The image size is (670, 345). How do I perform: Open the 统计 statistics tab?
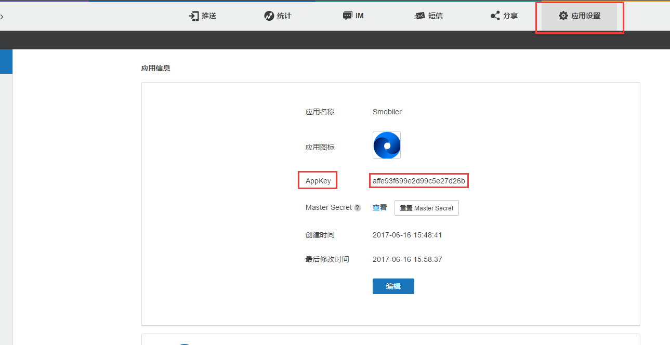[x=278, y=16]
